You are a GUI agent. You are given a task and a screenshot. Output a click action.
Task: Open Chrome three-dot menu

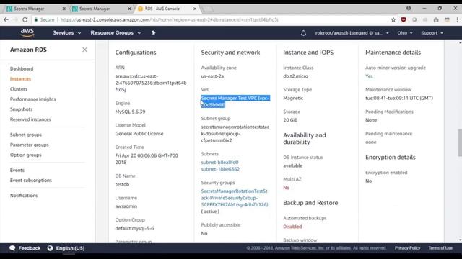(x=457, y=19)
